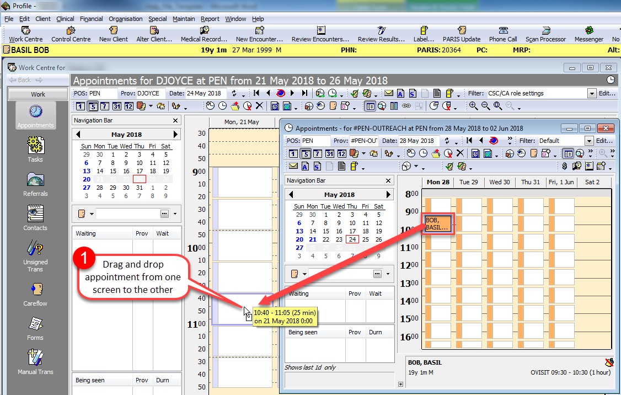Start a New Encounter from the toolbar
Screen dimensions: 621x395
pyautogui.click(x=259, y=34)
